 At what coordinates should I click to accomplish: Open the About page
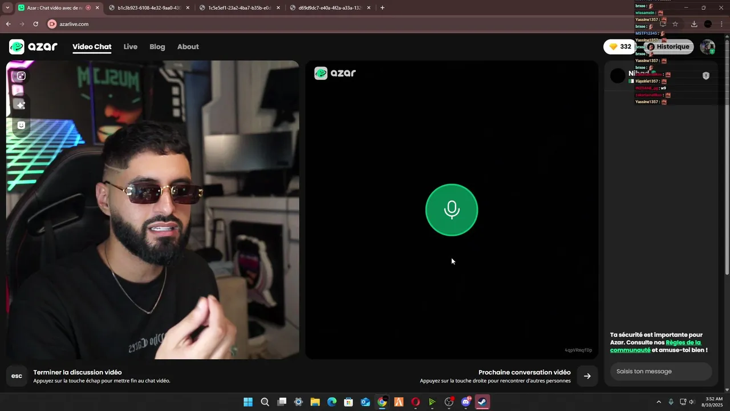point(188,47)
